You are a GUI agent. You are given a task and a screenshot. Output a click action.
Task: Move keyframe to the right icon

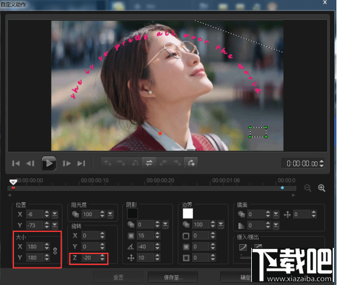click(177, 163)
